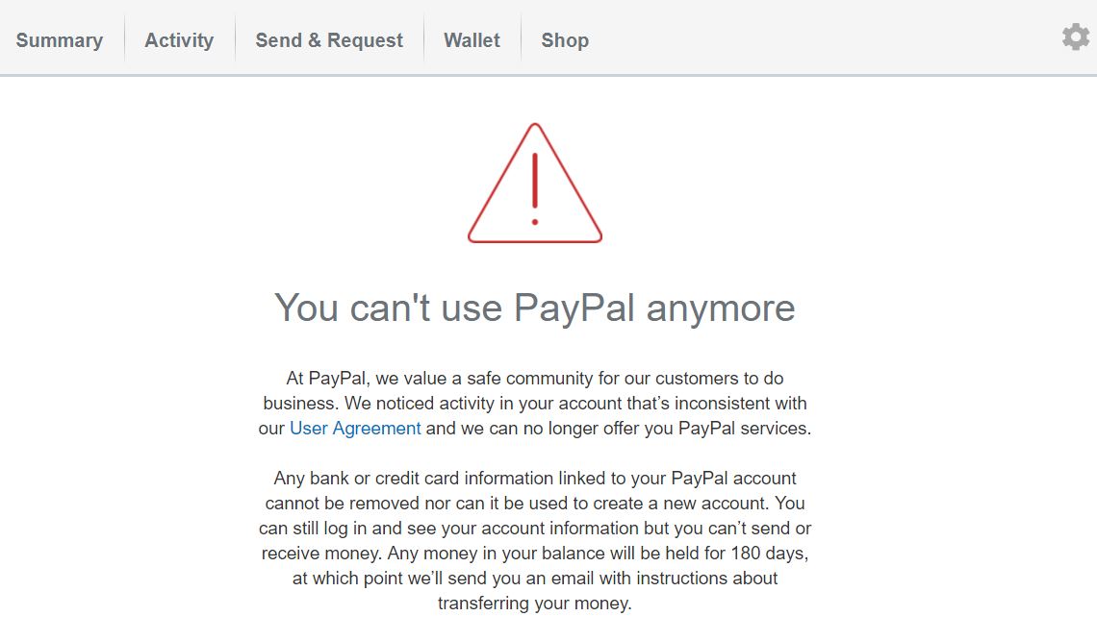
Task: Click the "can still log in" text
Action: [314, 529]
